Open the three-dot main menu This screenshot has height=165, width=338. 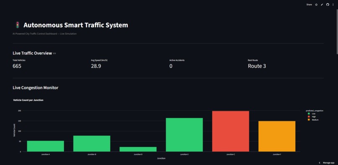333,5
